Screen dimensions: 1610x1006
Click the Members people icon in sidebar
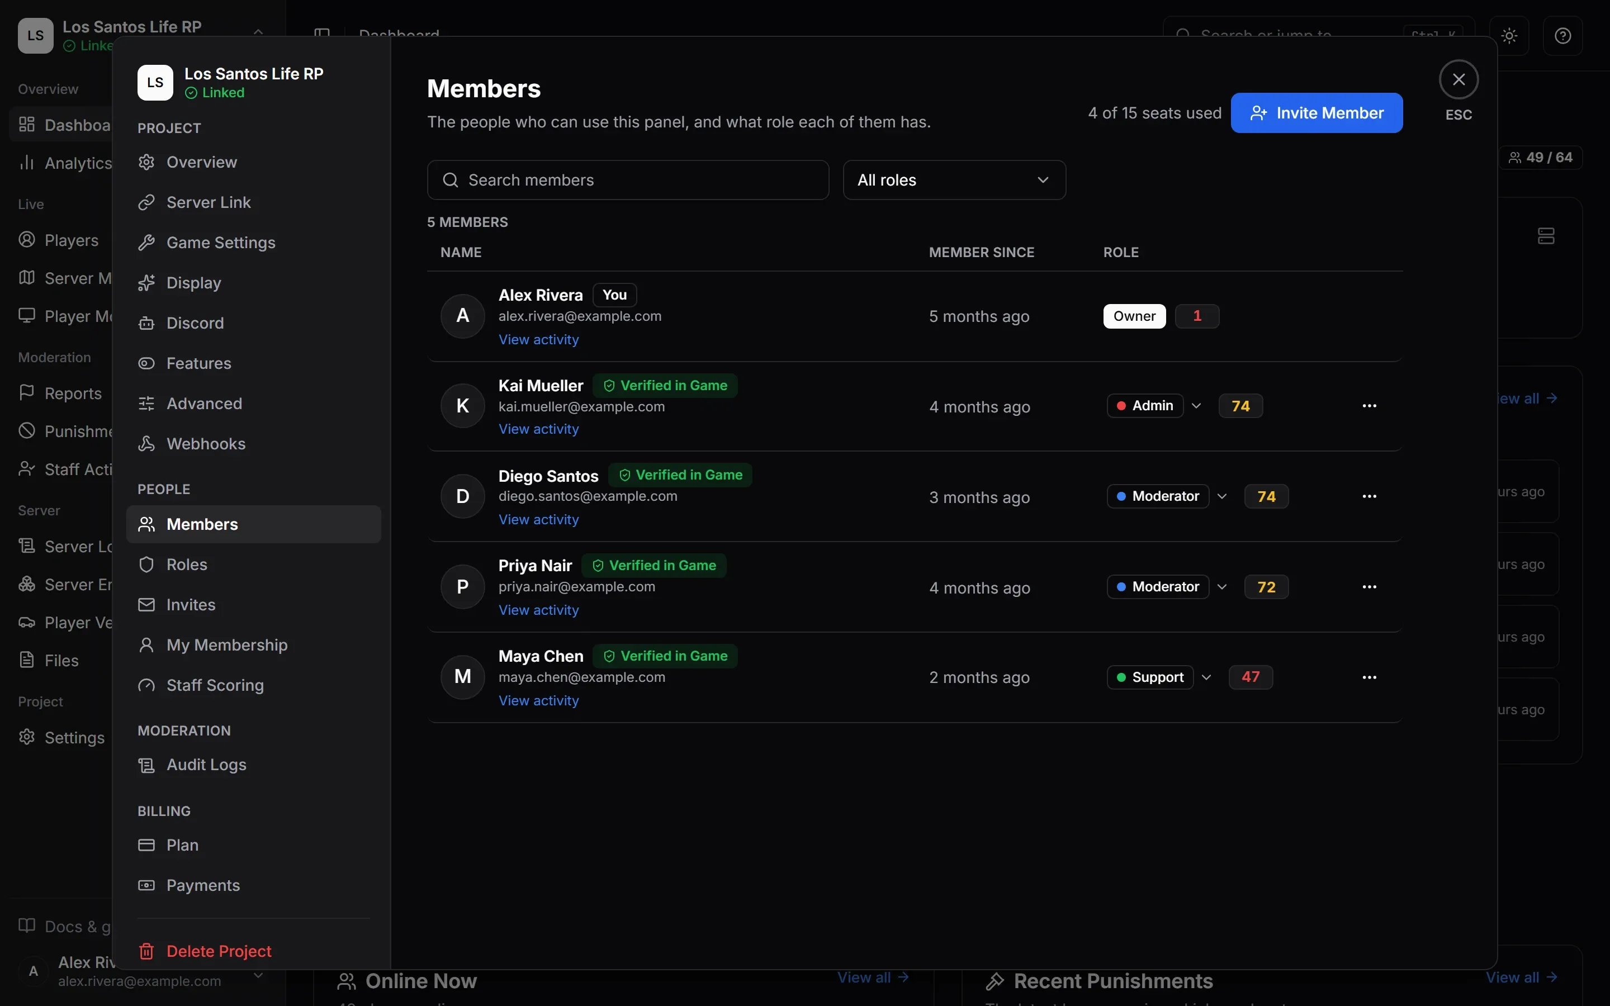tap(146, 524)
